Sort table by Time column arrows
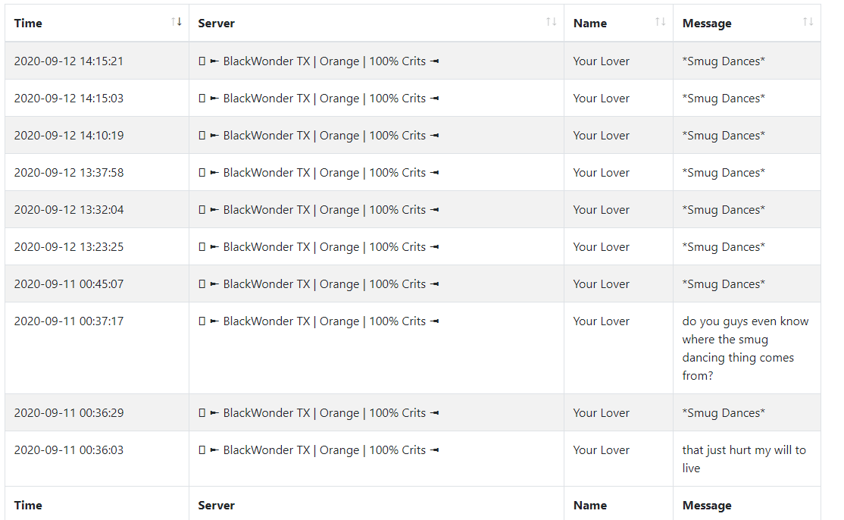This screenshot has width=844, height=520. click(x=177, y=21)
